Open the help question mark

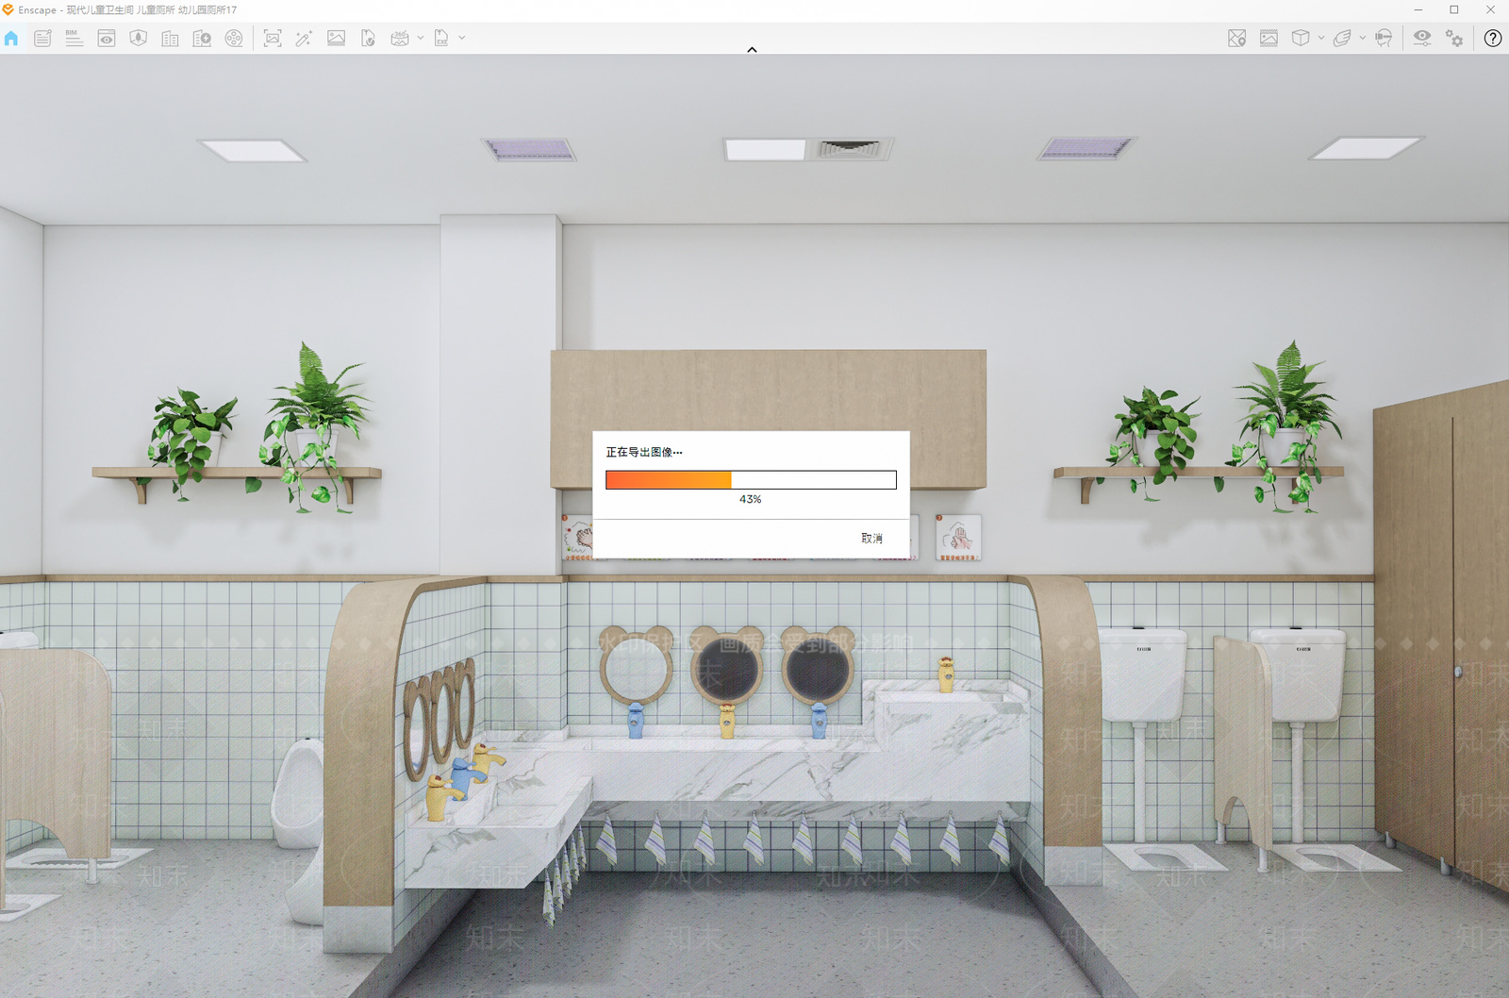[x=1493, y=39]
